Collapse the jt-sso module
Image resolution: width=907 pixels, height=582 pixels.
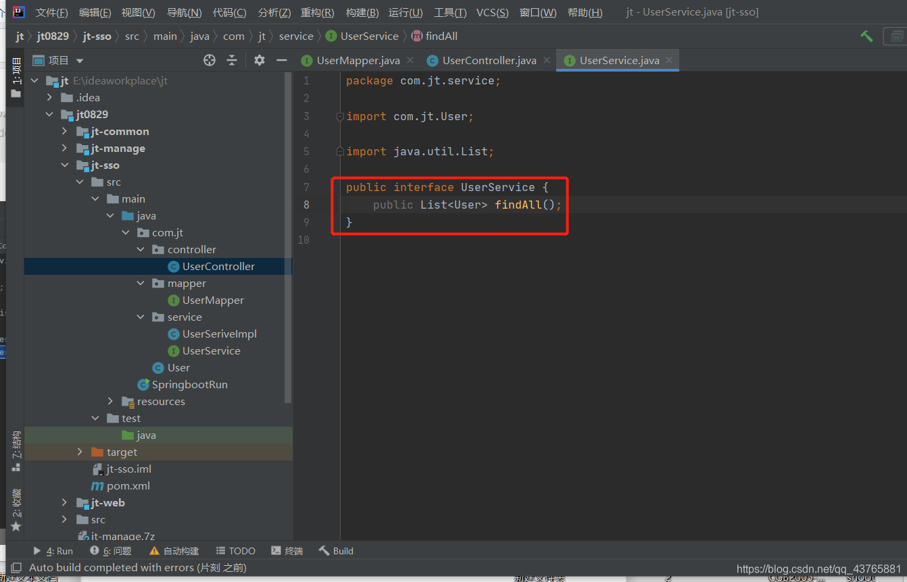pyautogui.click(x=64, y=165)
